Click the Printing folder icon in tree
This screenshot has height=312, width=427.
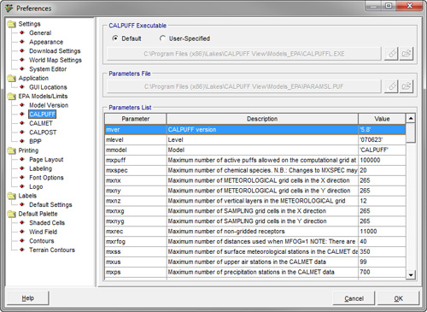[12, 150]
